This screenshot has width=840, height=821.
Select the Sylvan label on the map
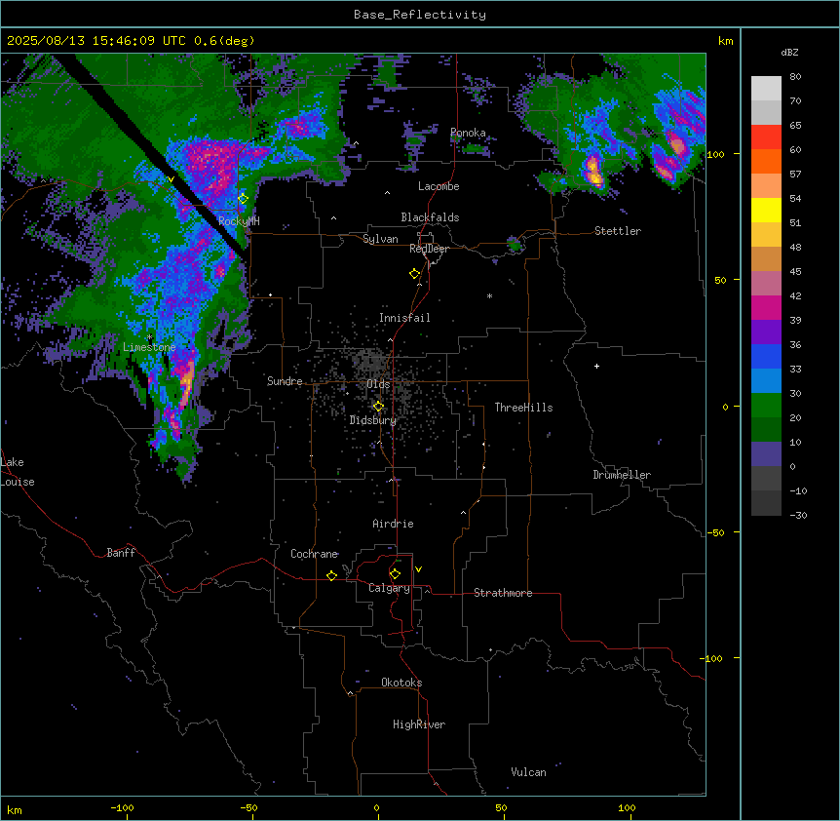click(380, 239)
